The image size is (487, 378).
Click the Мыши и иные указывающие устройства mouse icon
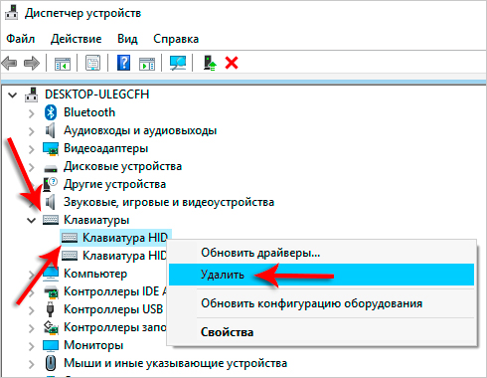[x=51, y=363]
